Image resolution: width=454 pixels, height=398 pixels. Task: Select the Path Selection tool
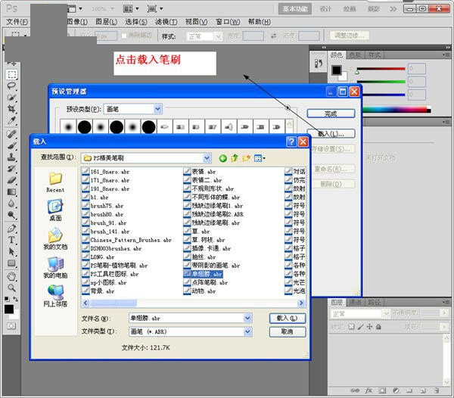coord(12,251)
